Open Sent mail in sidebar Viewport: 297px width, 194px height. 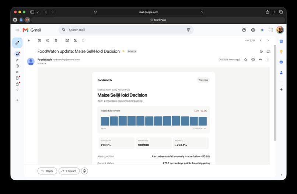click(17, 72)
